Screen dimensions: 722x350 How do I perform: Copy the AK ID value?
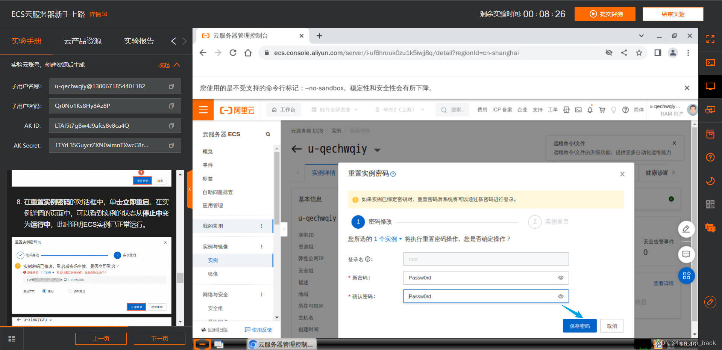click(x=171, y=126)
